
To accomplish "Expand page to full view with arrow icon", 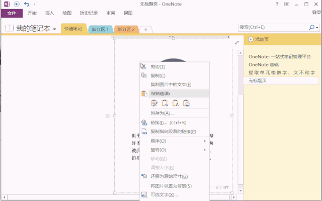I will pos(237,42).
